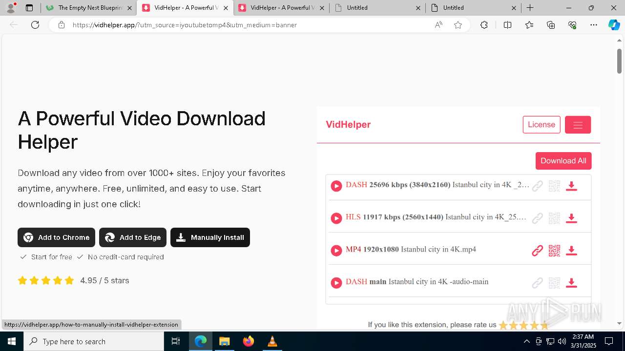
Task: Open Copilot sidebar icon
Action: point(614,25)
